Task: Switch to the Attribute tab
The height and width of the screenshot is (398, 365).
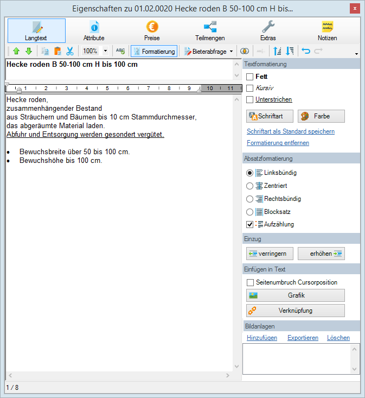Action: click(x=94, y=31)
